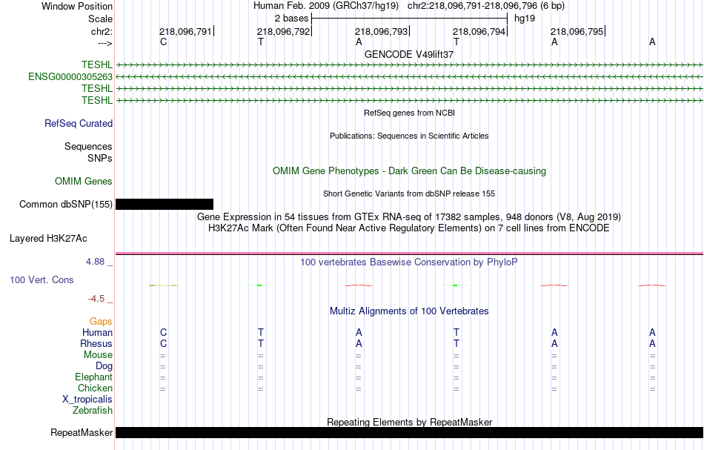Click Repeating Elements by RepeatMasker title

pos(409,422)
